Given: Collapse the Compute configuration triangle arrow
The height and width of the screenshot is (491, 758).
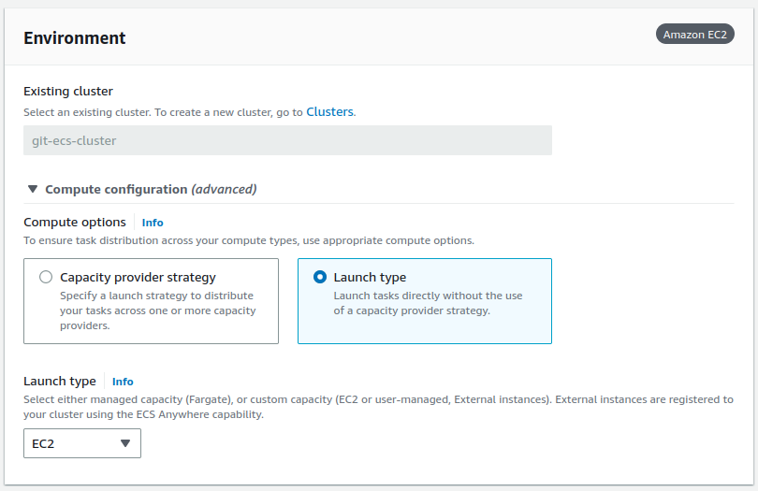Looking at the screenshot, I should [33, 189].
